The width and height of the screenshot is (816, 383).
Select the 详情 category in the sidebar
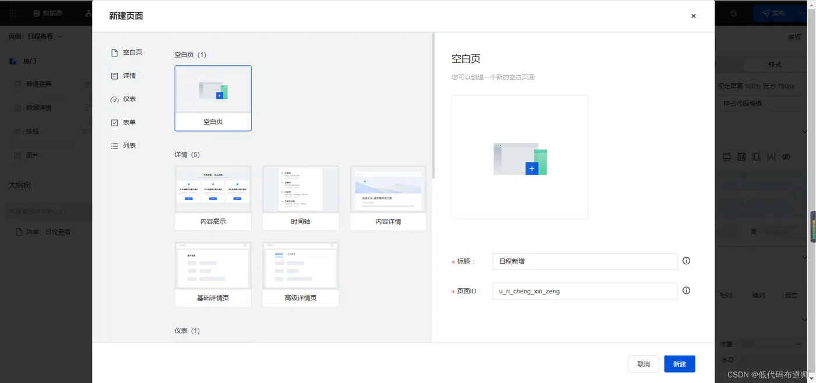tap(124, 76)
